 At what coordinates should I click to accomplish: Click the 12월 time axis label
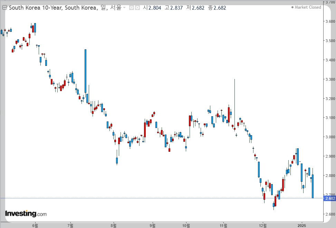263,226
